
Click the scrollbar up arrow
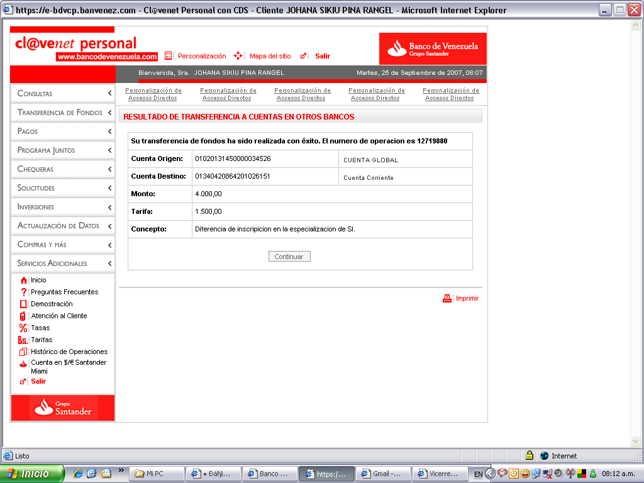pos(635,25)
